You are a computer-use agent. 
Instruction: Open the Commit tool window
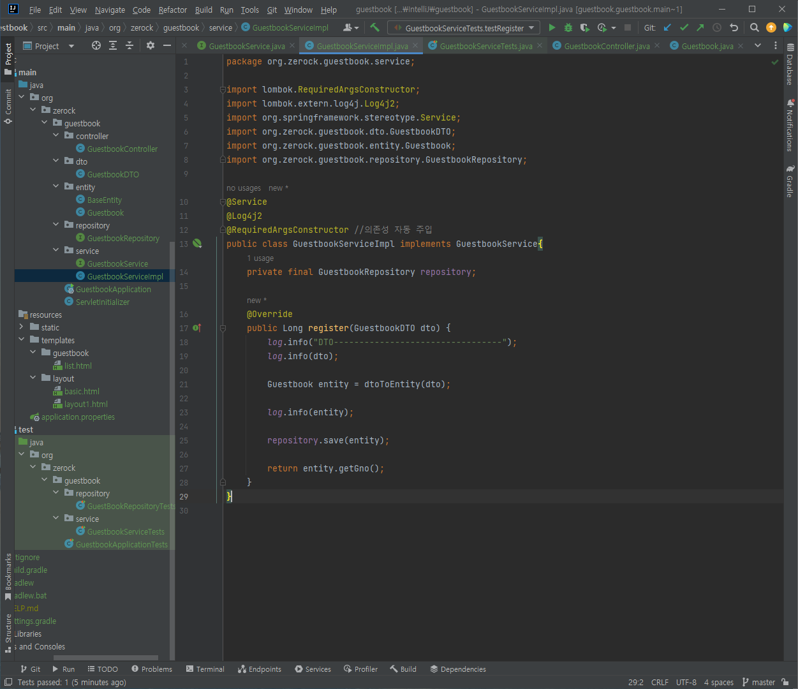[8, 106]
